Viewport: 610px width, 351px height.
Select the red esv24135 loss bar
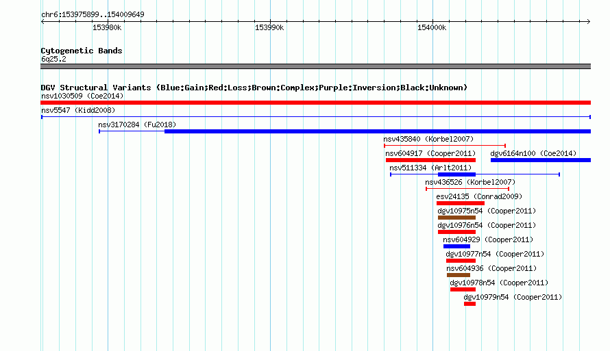pyautogui.click(x=460, y=203)
